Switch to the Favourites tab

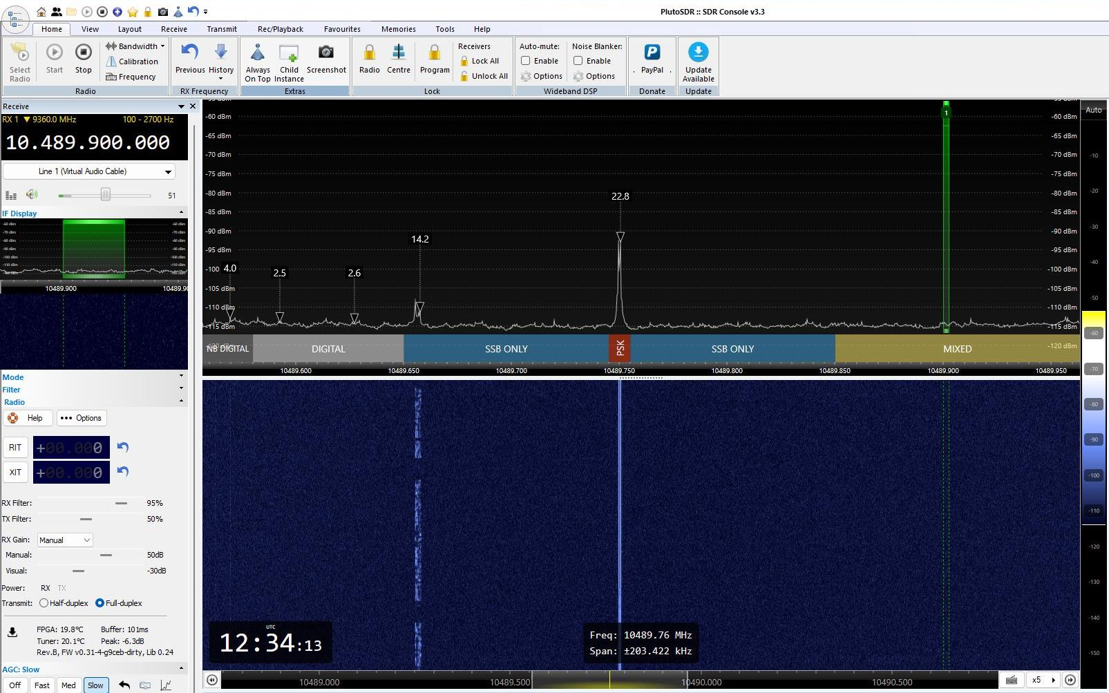342,29
